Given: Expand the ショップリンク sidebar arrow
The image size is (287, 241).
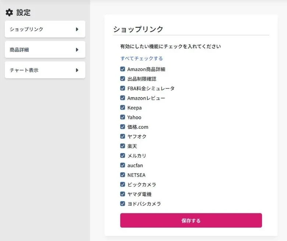Looking at the screenshot, I should [77, 29].
